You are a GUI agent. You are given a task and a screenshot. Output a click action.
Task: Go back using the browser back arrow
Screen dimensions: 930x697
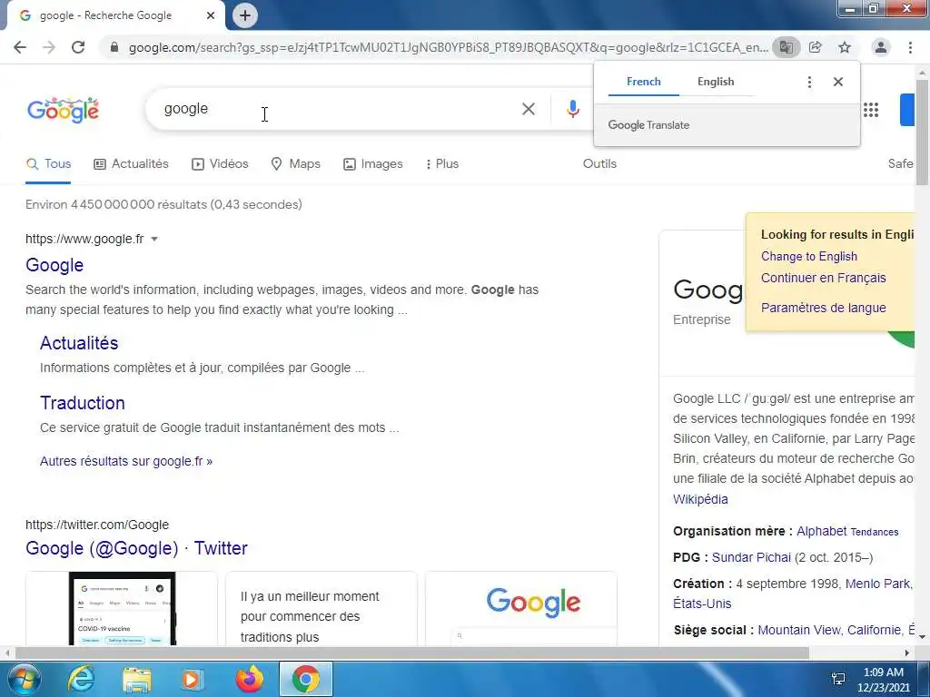tap(20, 47)
